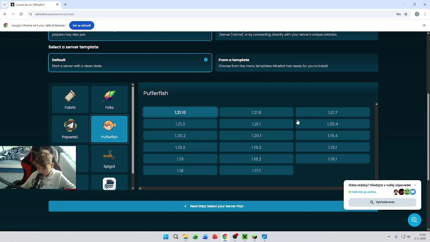Select version 1.21.3
This screenshot has height=242, width=430.
180,124
